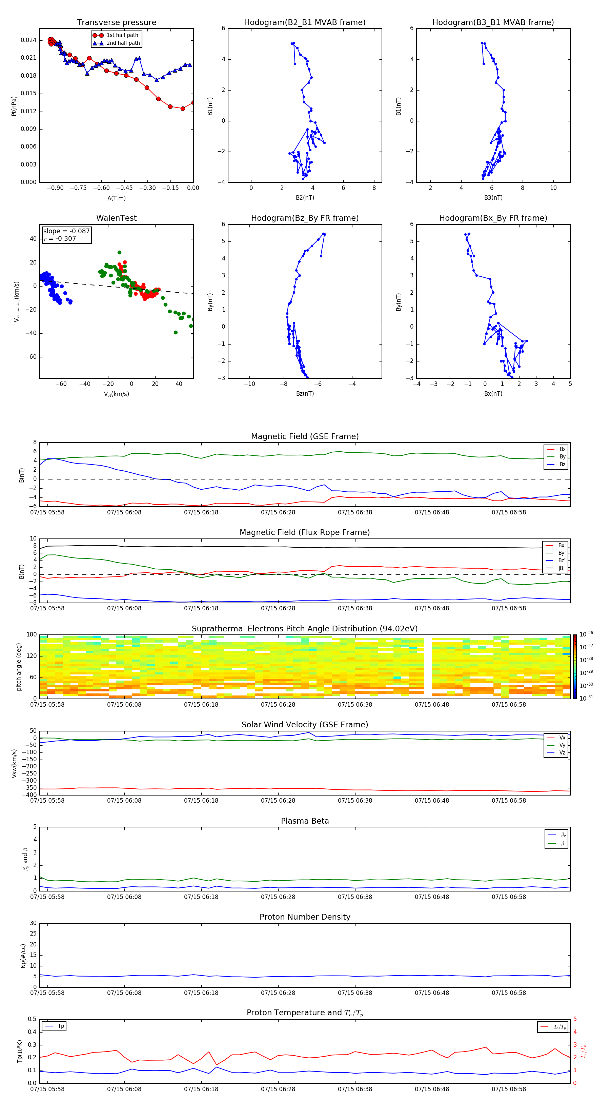Viewport: 610px width, 1119px height.
Task: Click the data gap in pitch angle spectrogram
Action: point(428,667)
